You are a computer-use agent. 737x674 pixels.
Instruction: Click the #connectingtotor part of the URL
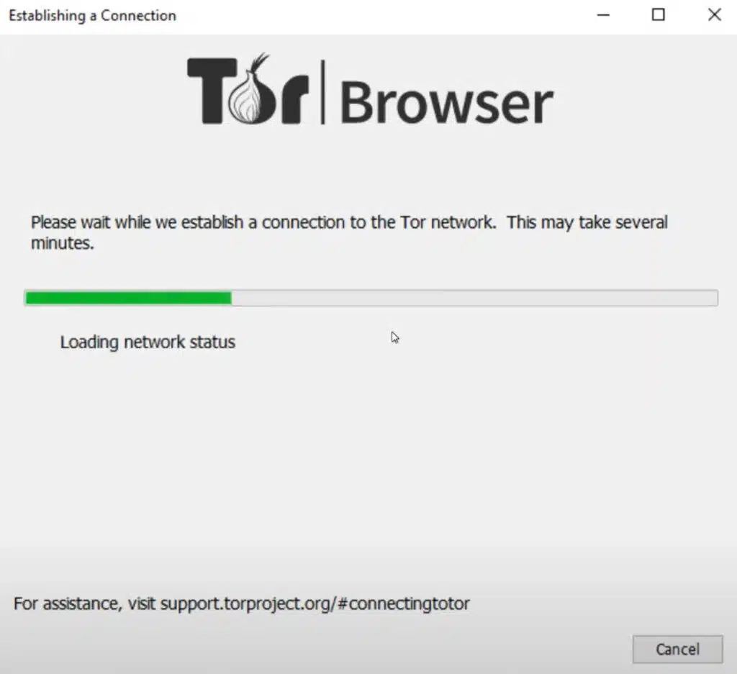click(404, 604)
